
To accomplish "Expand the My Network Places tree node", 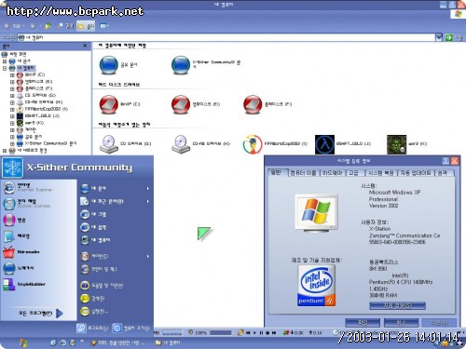I will pos(5,151).
